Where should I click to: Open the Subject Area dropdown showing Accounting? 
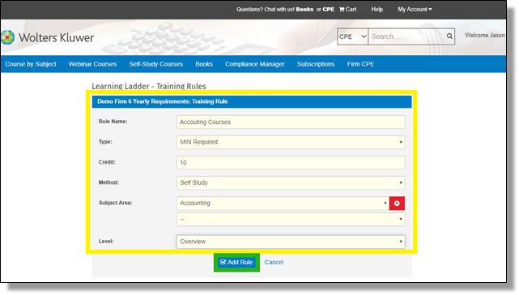tap(283, 203)
